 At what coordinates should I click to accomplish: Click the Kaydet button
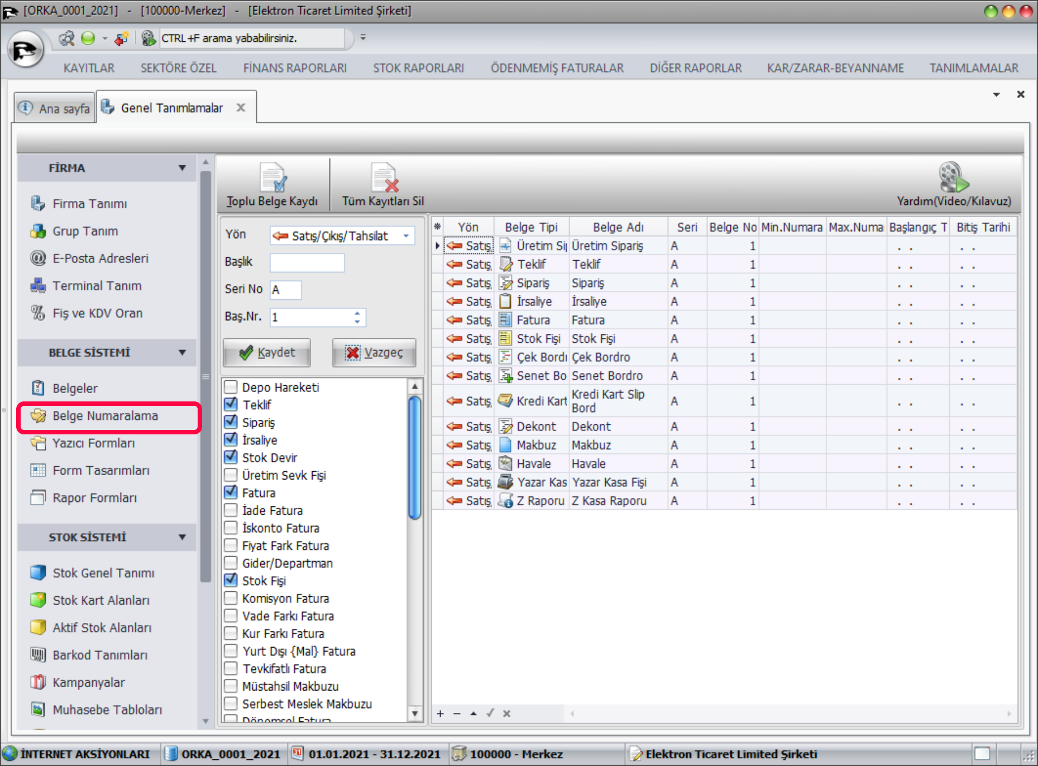click(x=267, y=352)
